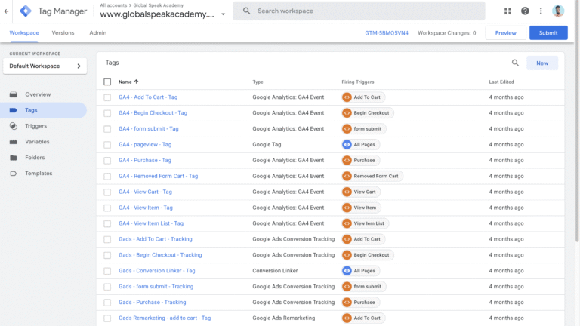Open the Google apps grid icon

(x=507, y=11)
